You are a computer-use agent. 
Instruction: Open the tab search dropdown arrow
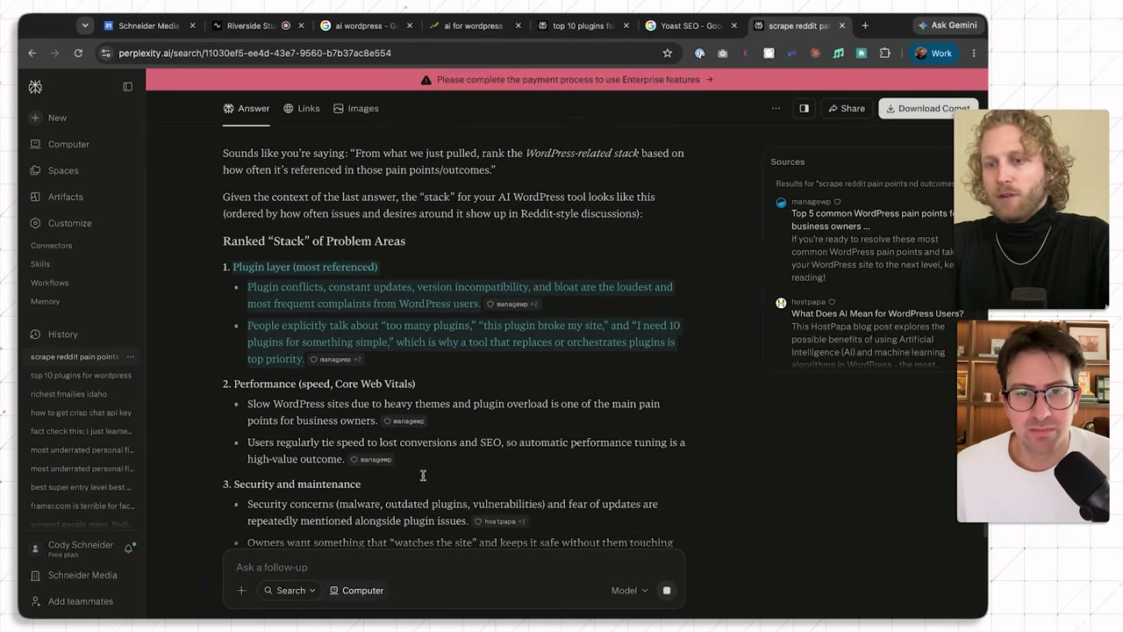point(85,25)
